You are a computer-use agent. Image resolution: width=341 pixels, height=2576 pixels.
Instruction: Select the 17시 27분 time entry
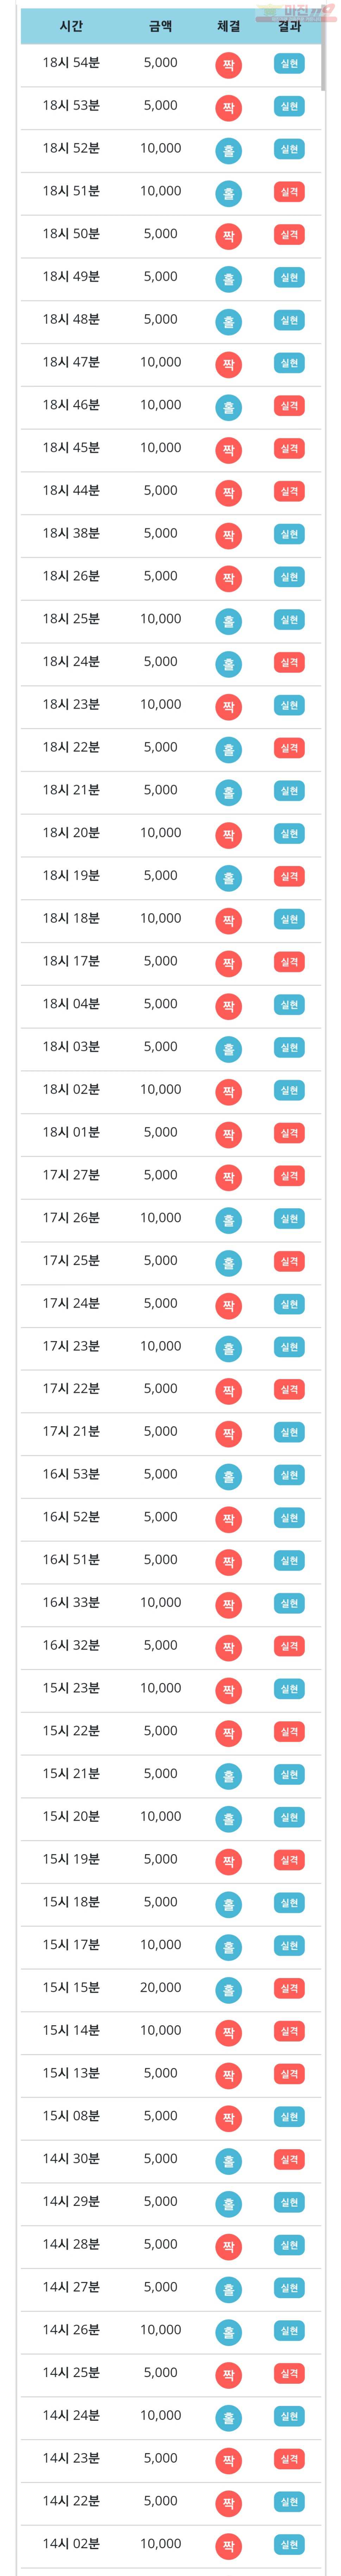point(71,1175)
